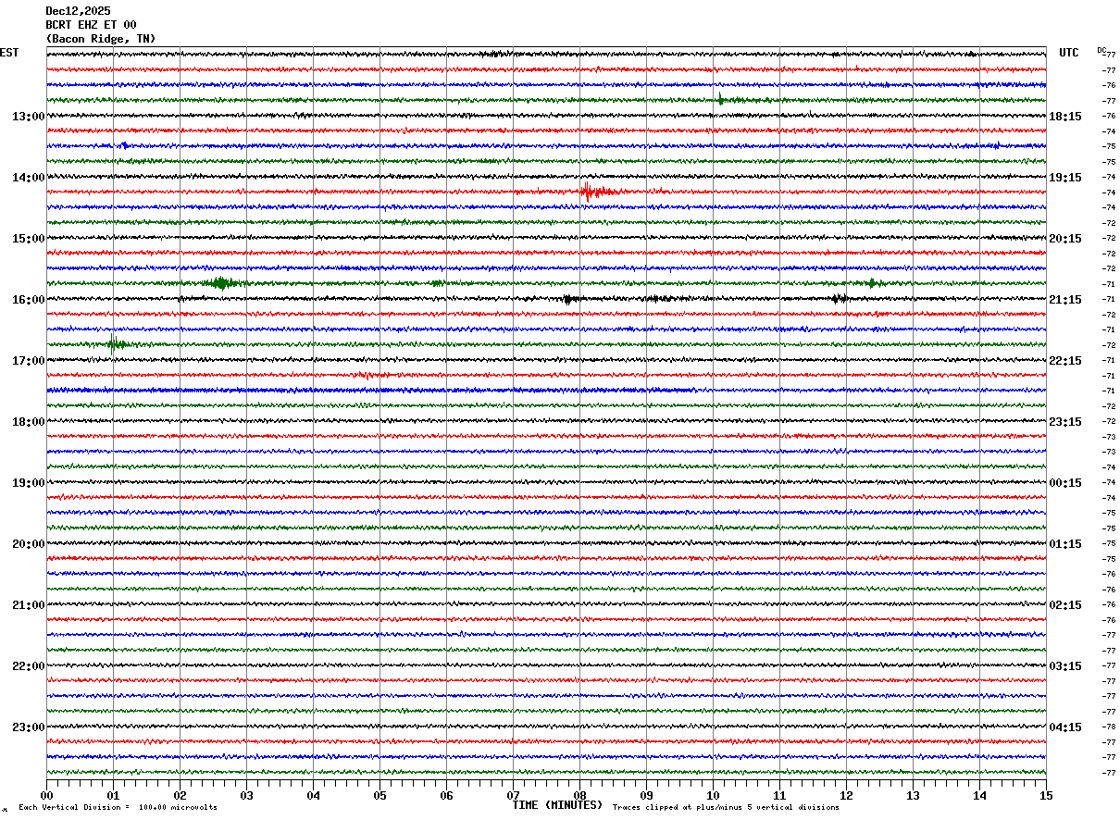Select the 17:00 EST time label
Image resolution: width=1120 pixels, height=820 pixels.
(x=29, y=361)
